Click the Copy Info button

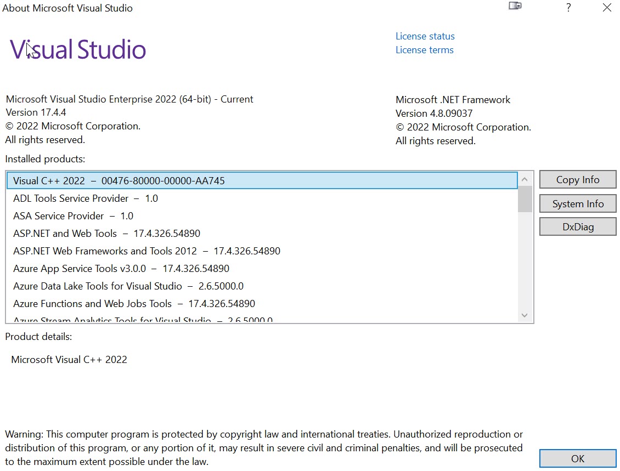pos(577,180)
